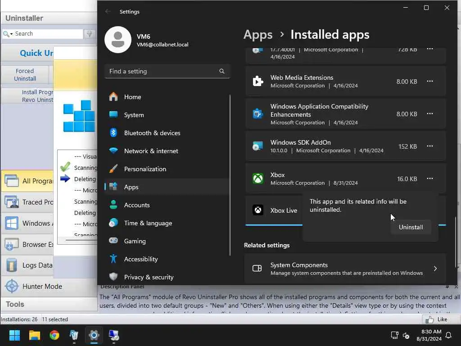Open File Explorer from the taskbar
Image resolution: width=461 pixels, height=346 pixels.
[x=34, y=335]
